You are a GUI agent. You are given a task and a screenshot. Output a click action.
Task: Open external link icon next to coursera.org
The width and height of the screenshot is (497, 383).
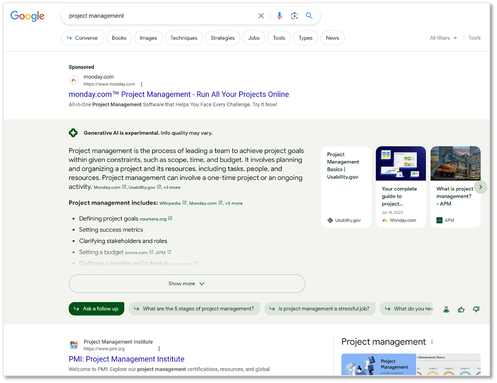pyautogui.click(x=170, y=218)
